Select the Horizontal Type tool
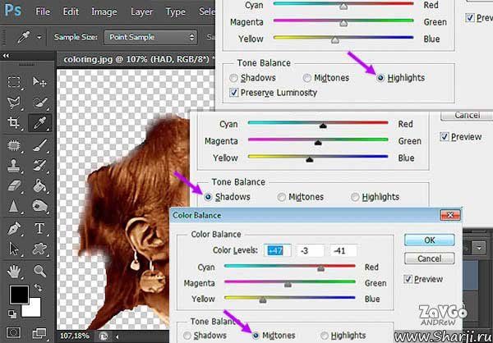This screenshot has height=343, width=493. [x=39, y=228]
